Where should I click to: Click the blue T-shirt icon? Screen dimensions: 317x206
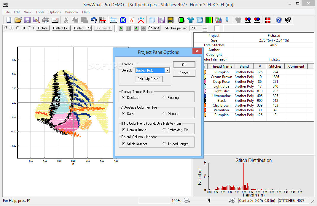pyautogui.click(x=191, y=20)
